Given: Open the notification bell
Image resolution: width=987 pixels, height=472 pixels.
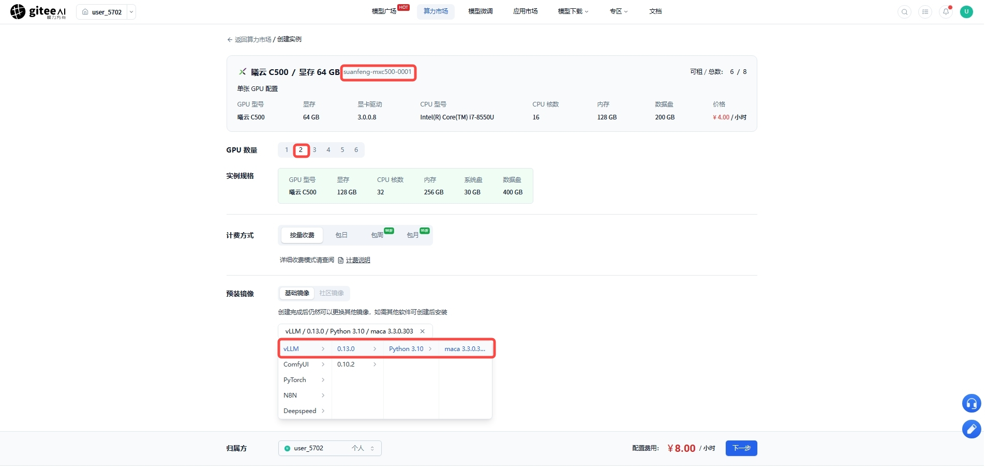Looking at the screenshot, I should point(946,12).
